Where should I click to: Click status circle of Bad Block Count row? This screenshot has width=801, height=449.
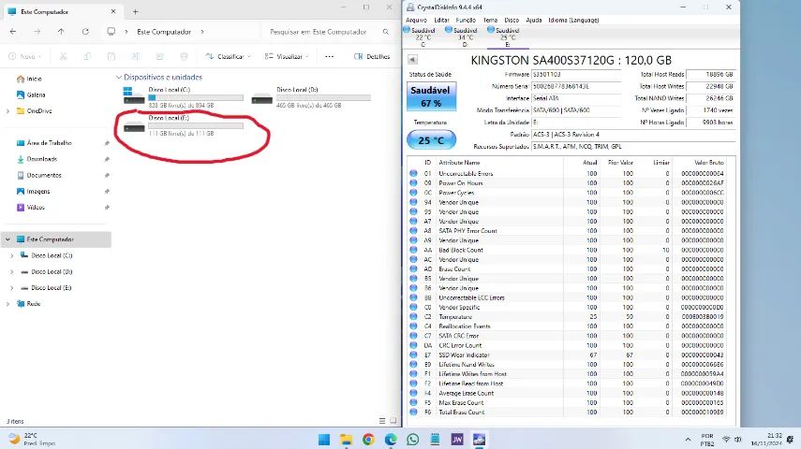point(413,250)
